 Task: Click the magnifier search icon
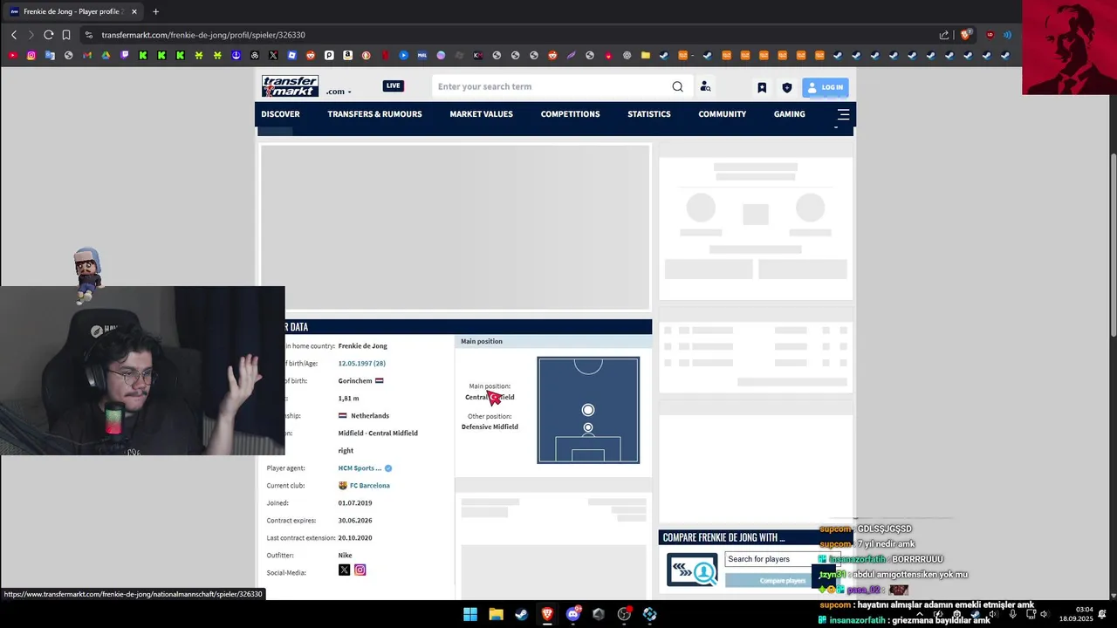(x=677, y=86)
